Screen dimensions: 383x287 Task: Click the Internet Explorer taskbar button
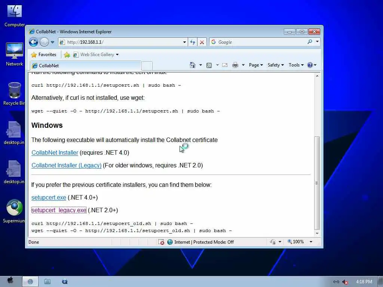tap(30, 281)
